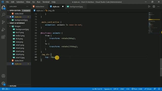162x91 pixels.
Task: Click the editor vertical scrollbar
Action: point(161,67)
